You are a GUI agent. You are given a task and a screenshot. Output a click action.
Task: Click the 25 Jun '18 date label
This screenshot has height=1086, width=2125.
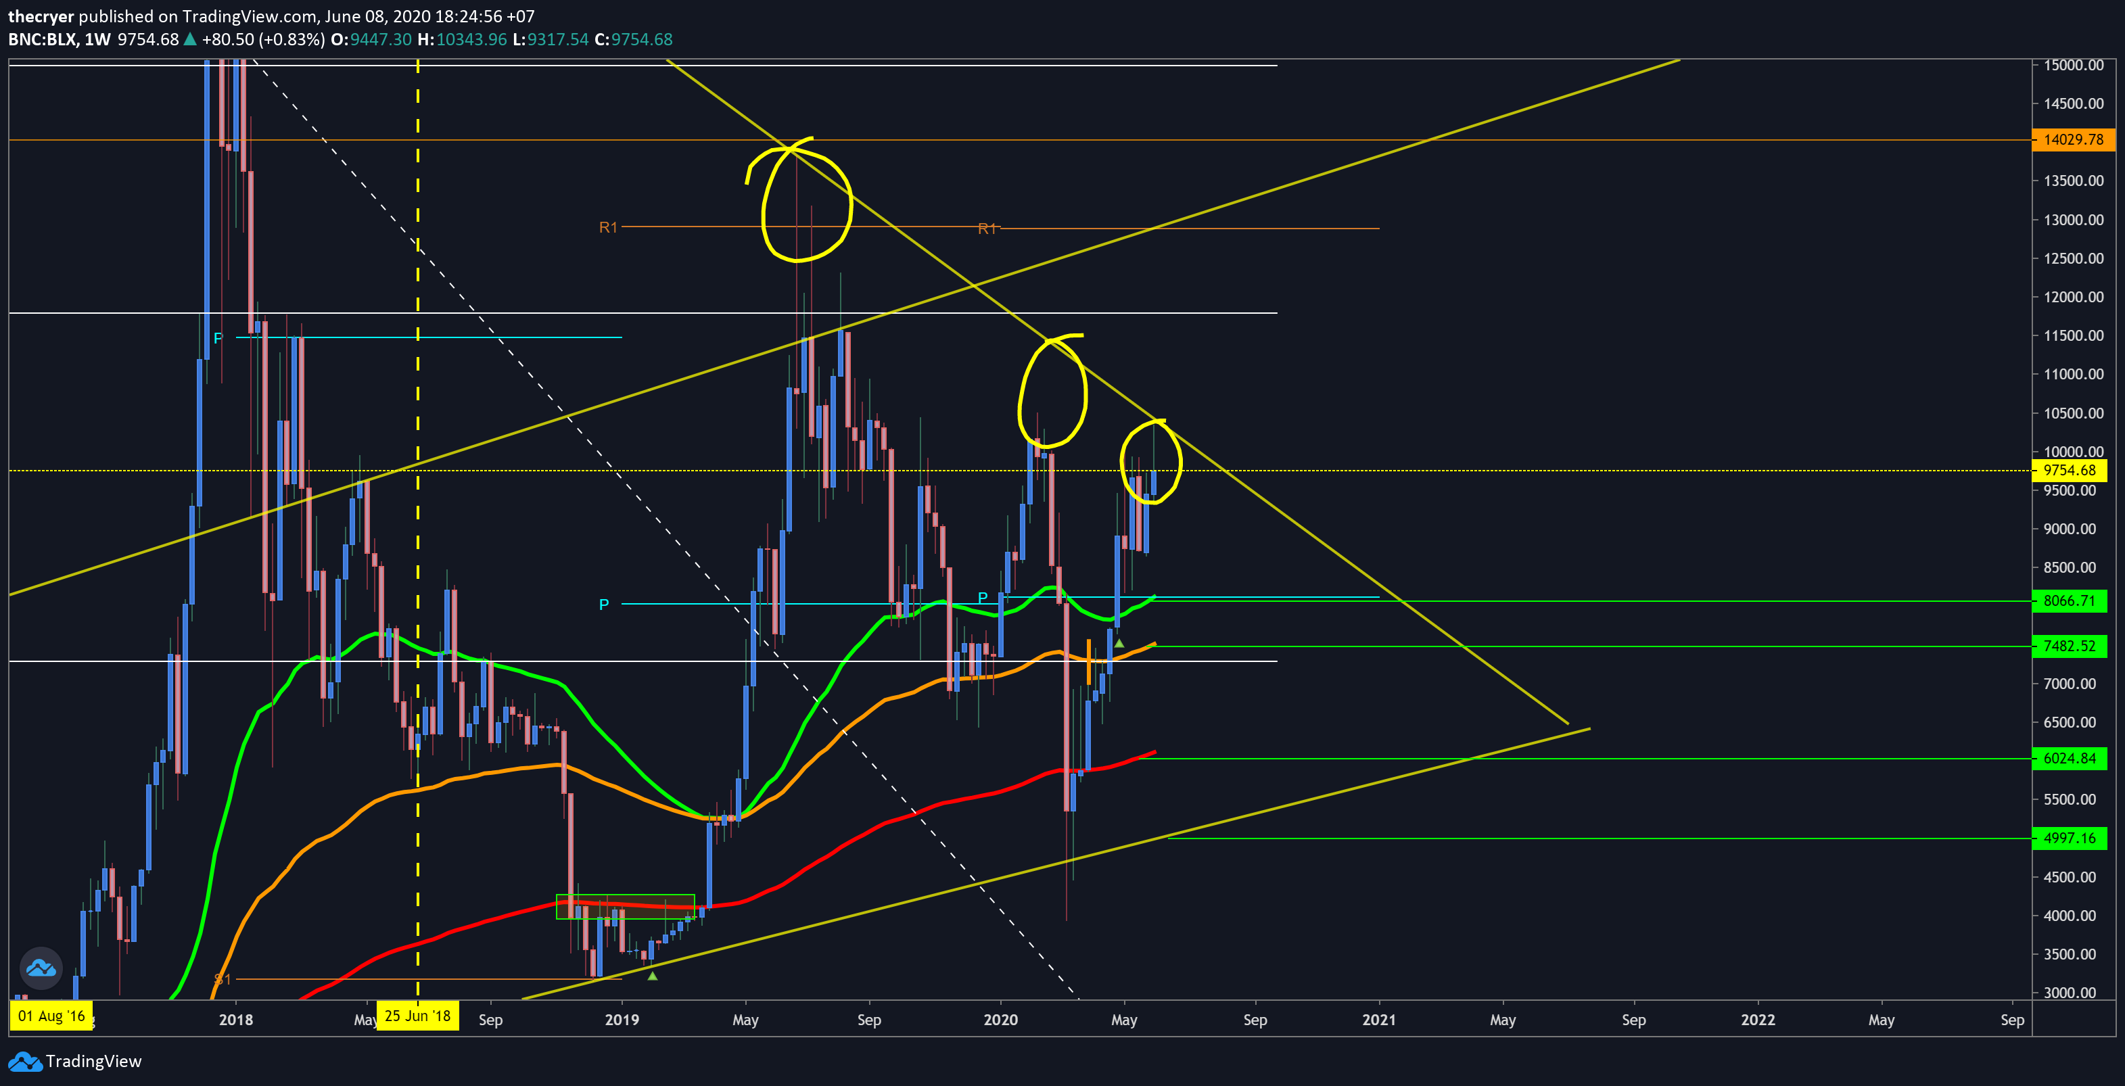pos(417,1016)
